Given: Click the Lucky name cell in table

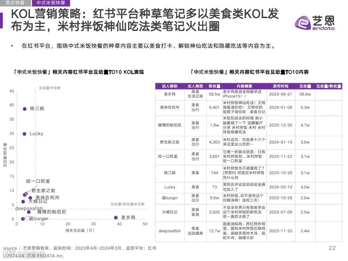Looking at the screenshot, I should [169, 187].
